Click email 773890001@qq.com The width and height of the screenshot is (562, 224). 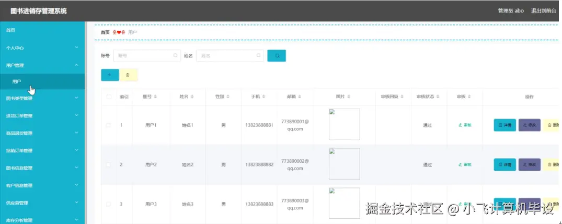point(295,125)
